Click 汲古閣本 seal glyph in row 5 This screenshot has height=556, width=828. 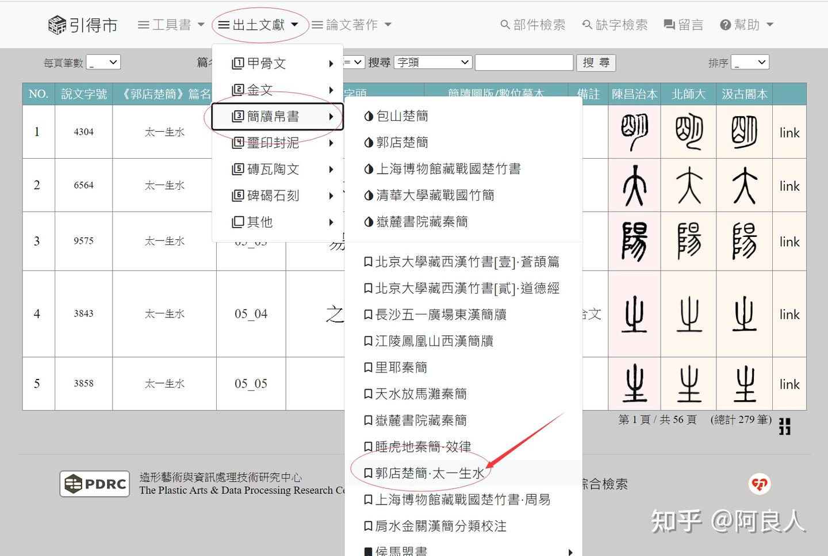[x=745, y=384]
